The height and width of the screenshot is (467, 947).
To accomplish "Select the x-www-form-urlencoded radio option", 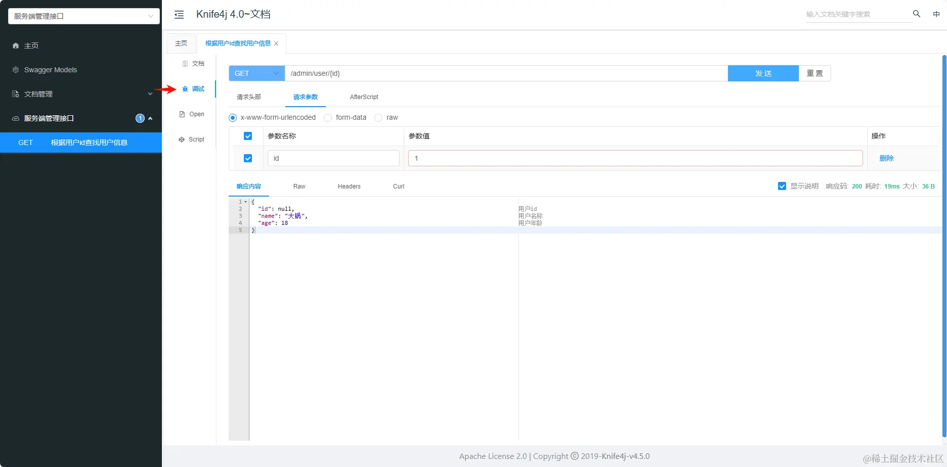I will point(233,118).
